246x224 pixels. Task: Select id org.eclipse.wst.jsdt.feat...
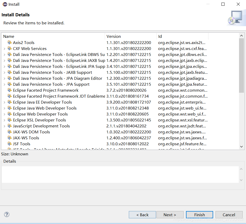[x=182, y=126]
